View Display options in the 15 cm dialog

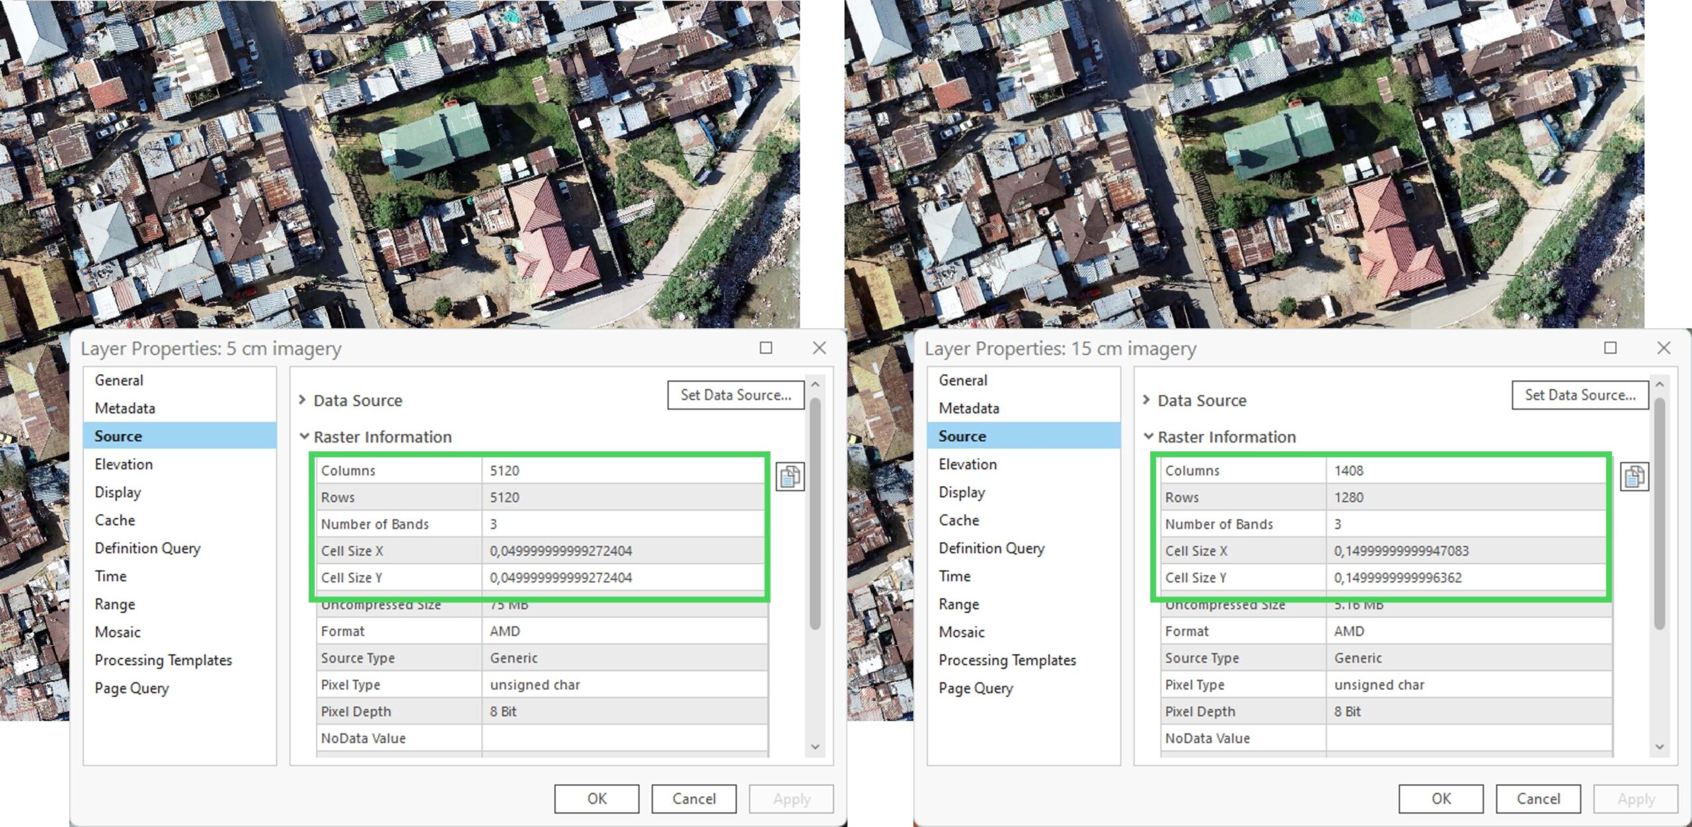[x=962, y=492]
